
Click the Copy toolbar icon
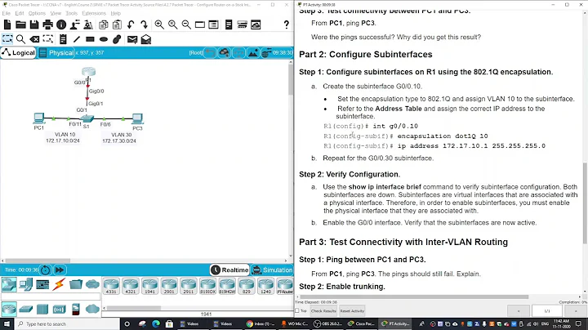[x=104, y=25]
